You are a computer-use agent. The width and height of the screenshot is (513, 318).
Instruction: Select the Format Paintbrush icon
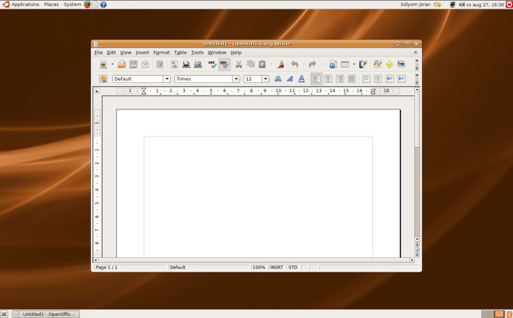(281, 64)
